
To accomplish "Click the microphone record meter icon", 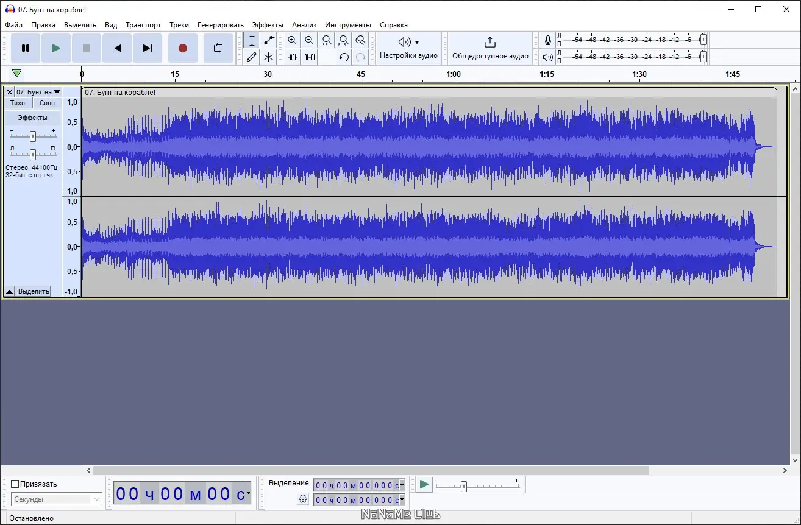I will click(548, 40).
